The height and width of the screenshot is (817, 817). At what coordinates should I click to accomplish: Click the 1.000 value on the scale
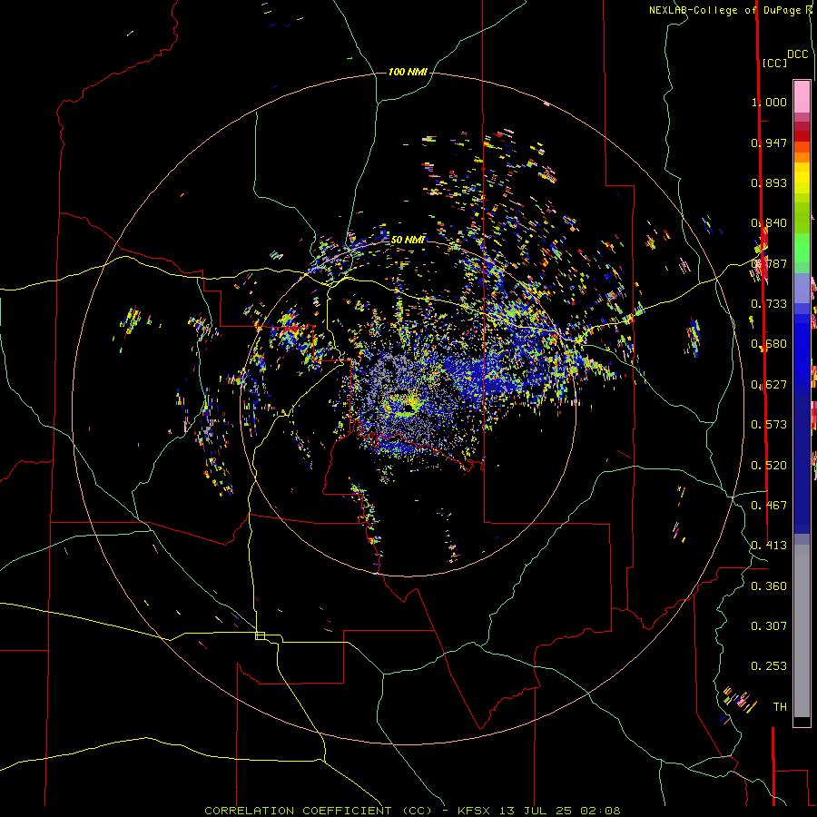coord(769,102)
